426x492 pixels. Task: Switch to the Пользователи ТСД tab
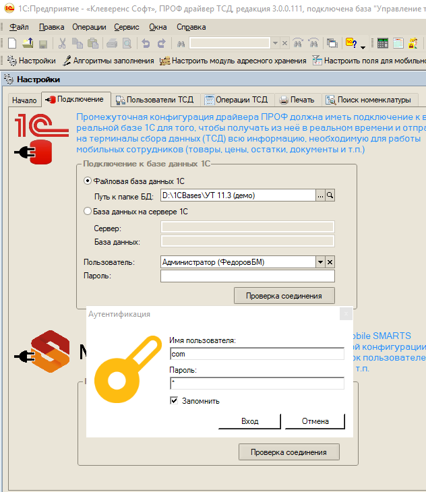pyautogui.click(x=156, y=100)
